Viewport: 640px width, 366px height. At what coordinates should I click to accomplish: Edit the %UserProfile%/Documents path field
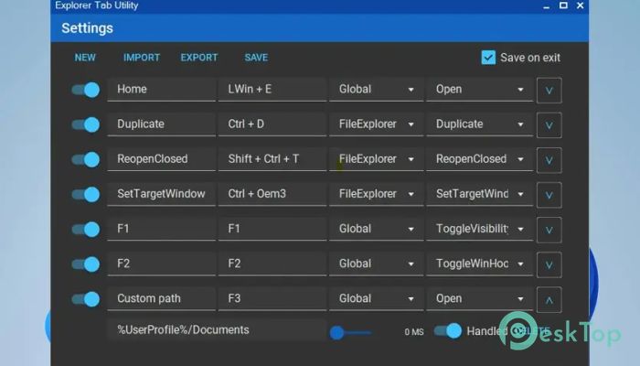pos(217,330)
